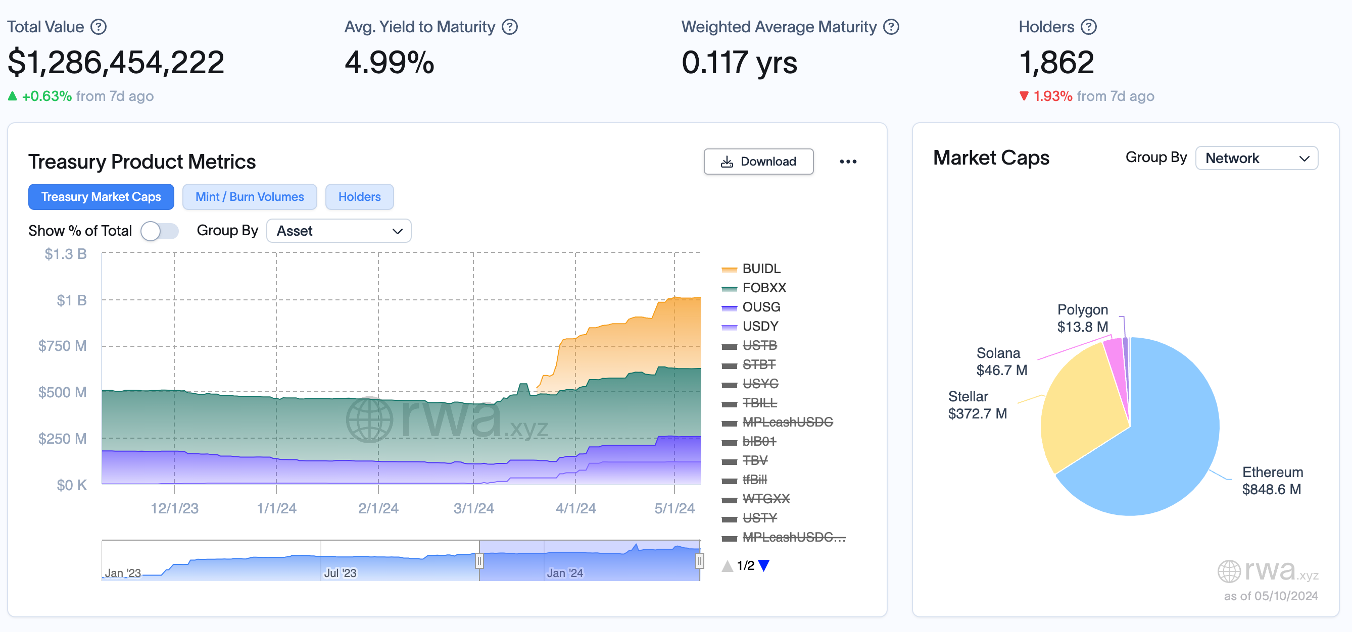
Task: Toggle Show % of Total switch
Action: (x=160, y=231)
